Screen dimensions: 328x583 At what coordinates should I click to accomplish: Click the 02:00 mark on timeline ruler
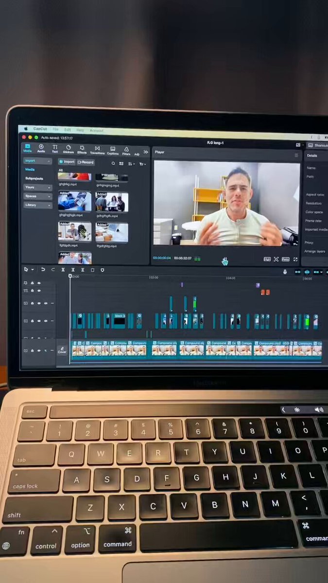pyautogui.click(x=153, y=277)
